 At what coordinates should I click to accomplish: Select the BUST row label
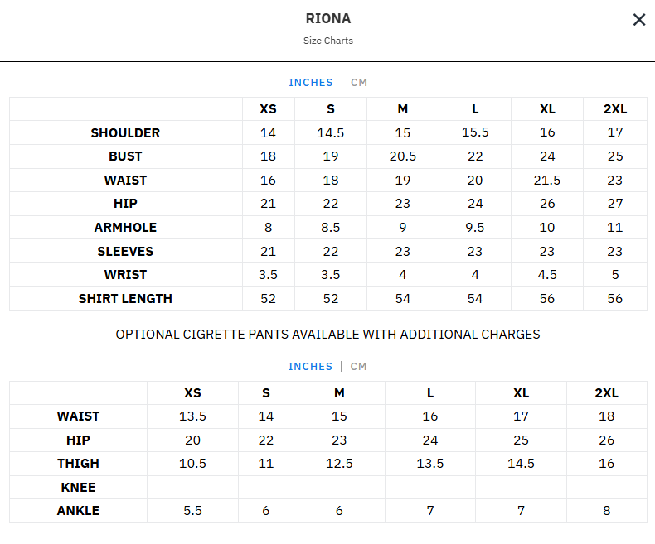(x=125, y=156)
